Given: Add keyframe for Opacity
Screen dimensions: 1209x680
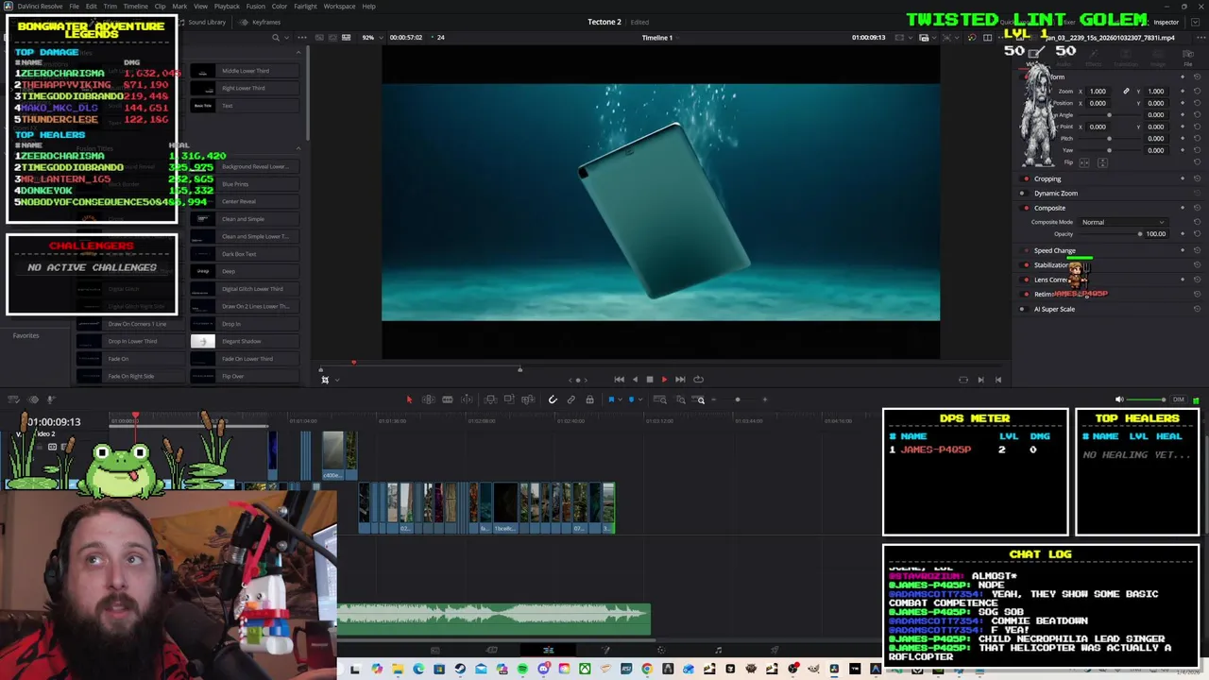Looking at the screenshot, I should (x=1183, y=234).
